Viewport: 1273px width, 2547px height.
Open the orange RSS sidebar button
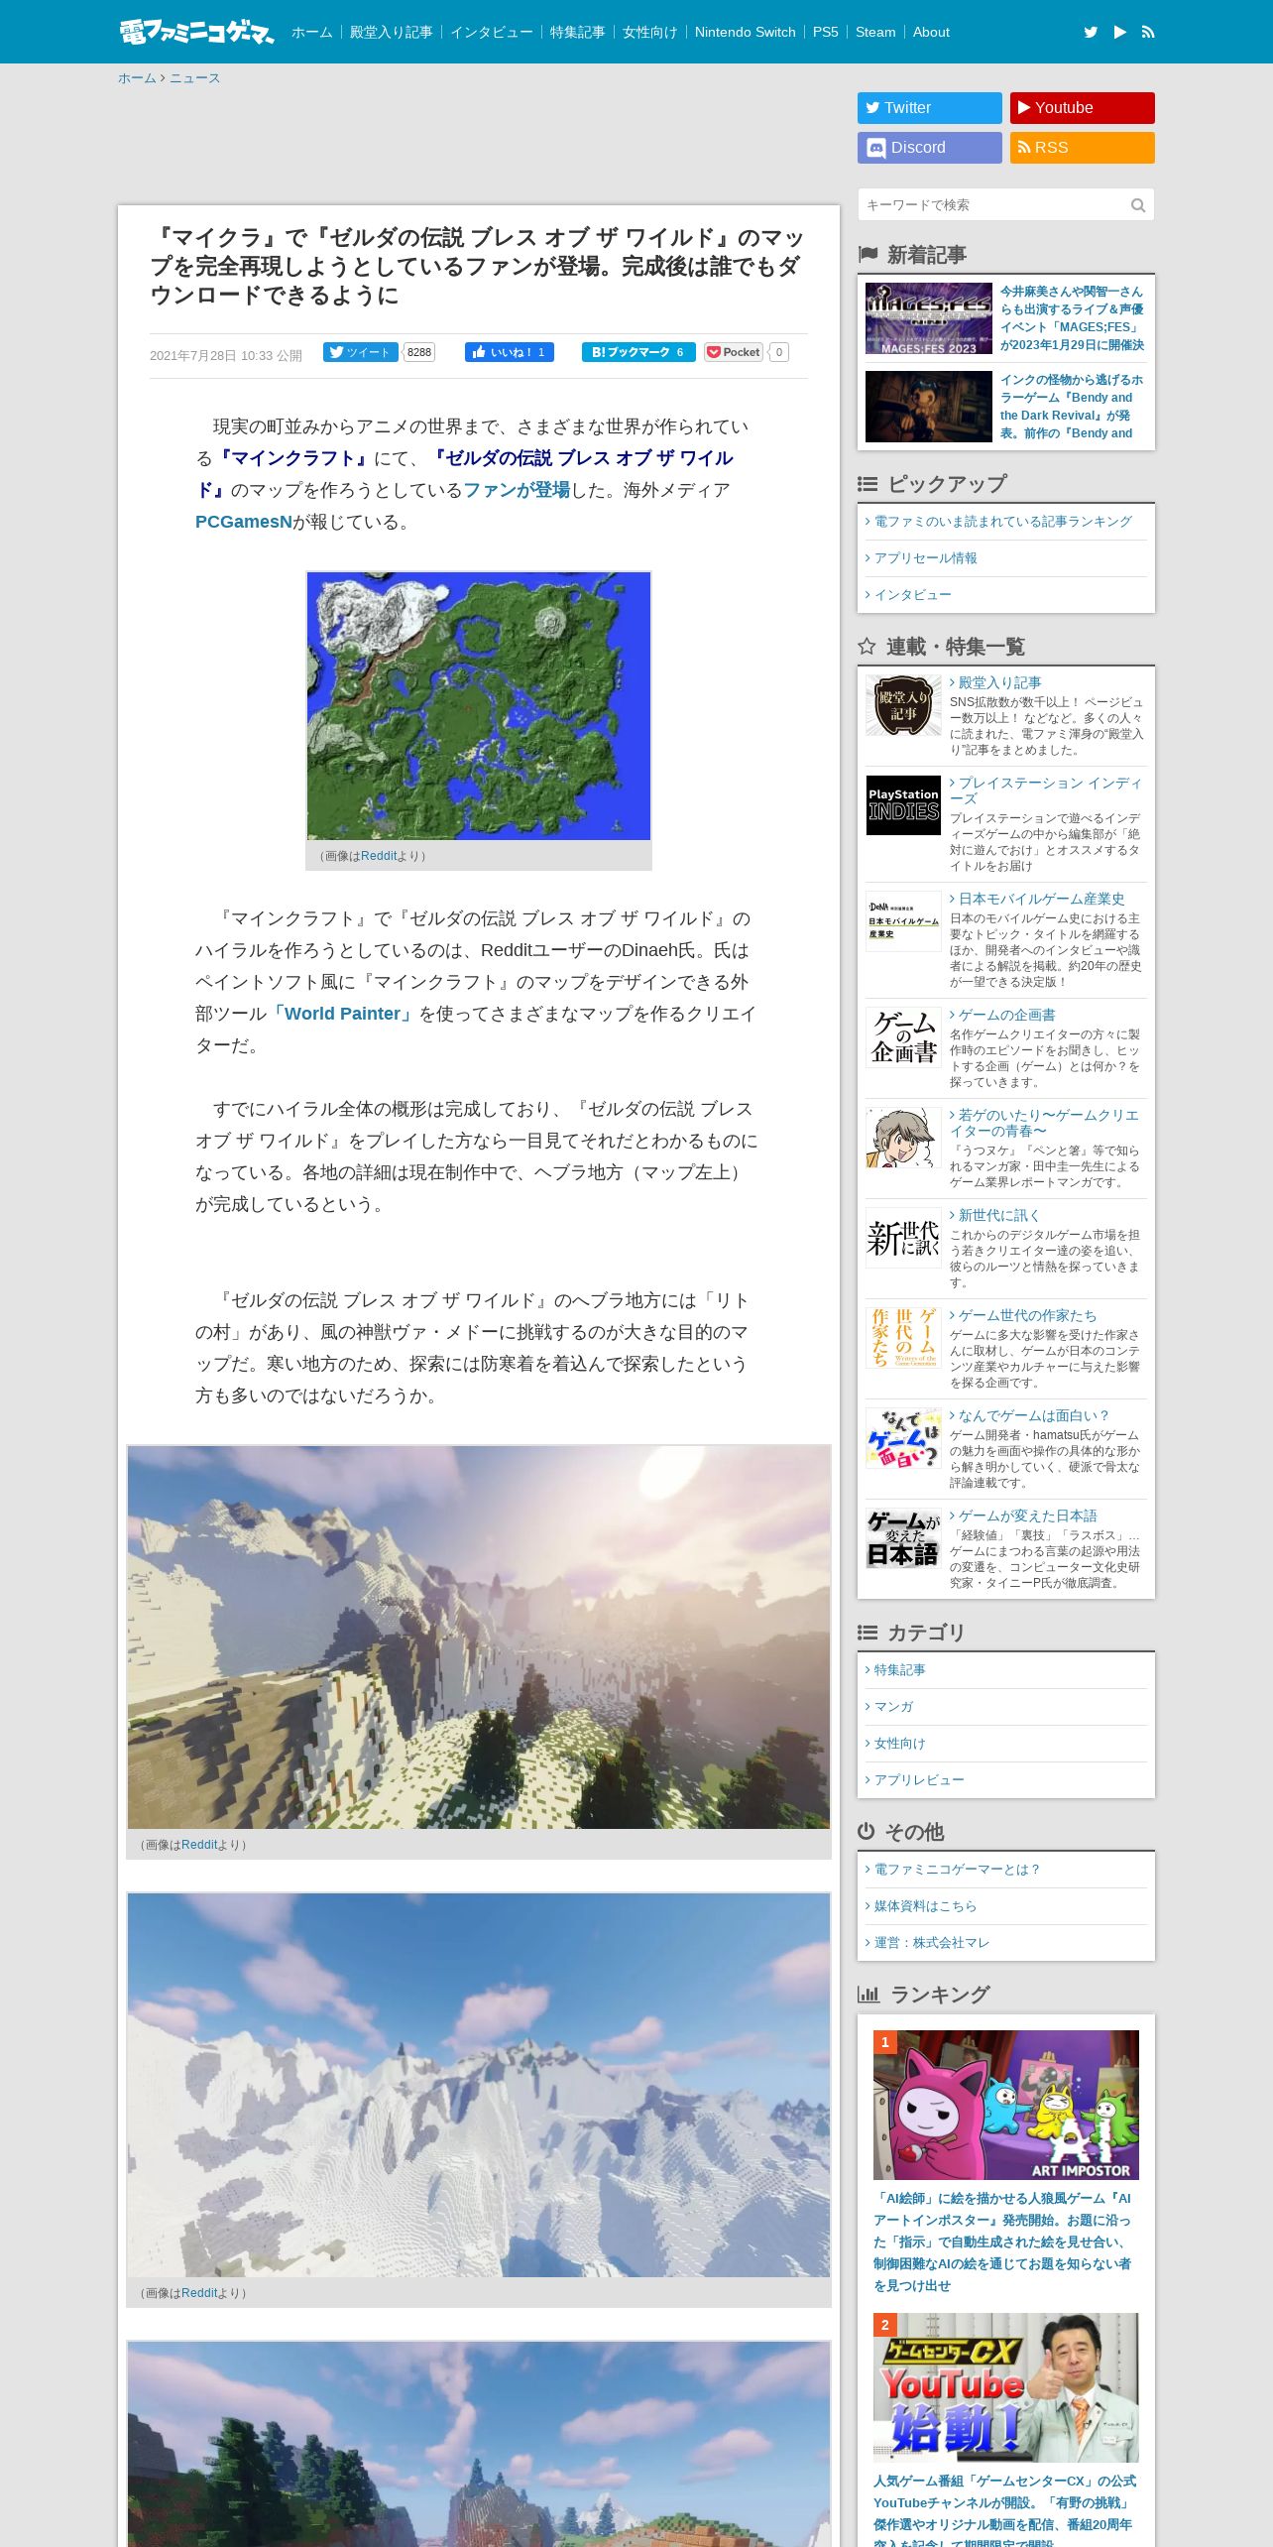pyautogui.click(x=1083, y=148)
